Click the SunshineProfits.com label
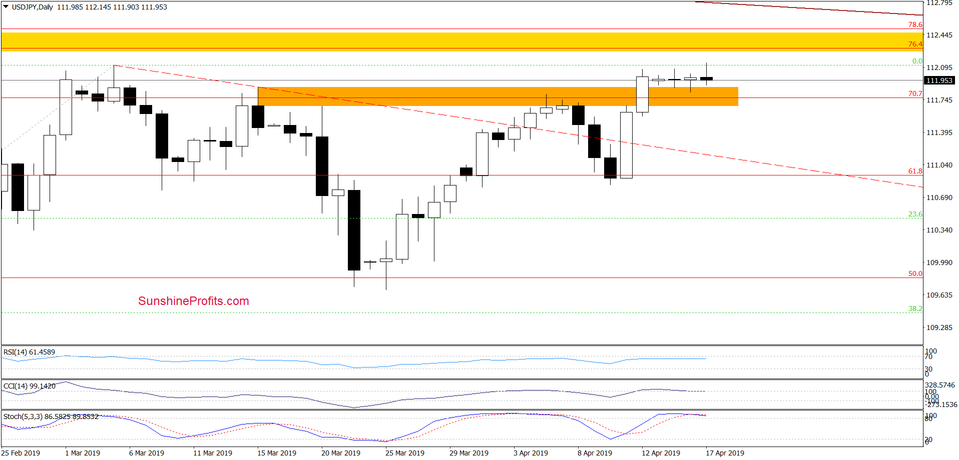 [x=194, y=301]
